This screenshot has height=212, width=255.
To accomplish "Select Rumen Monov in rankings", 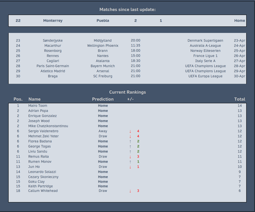I will (40, 162).
